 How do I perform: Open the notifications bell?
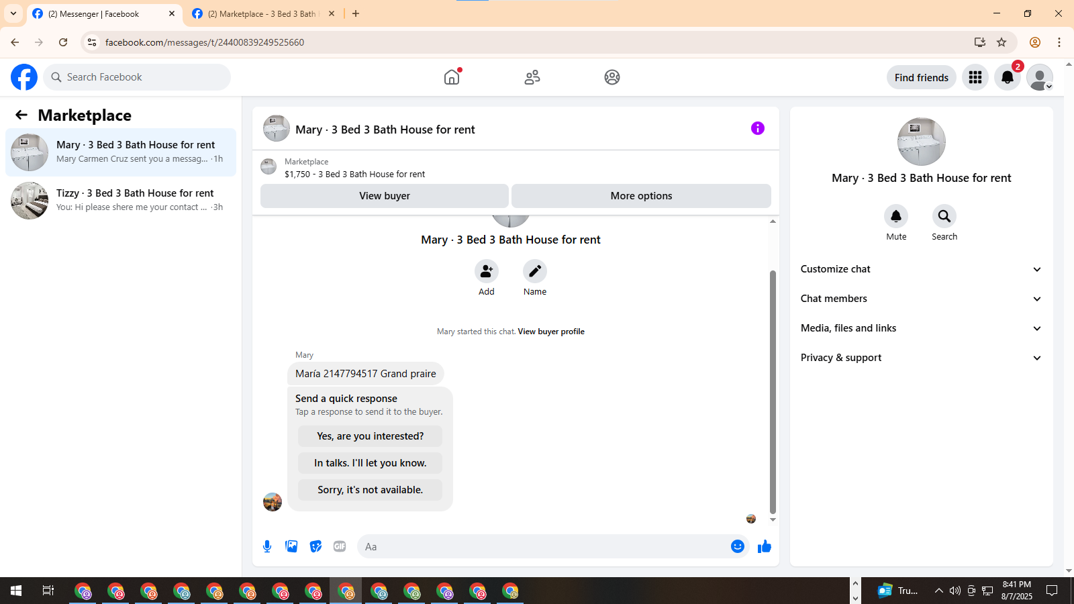(x=1008, y=77)
